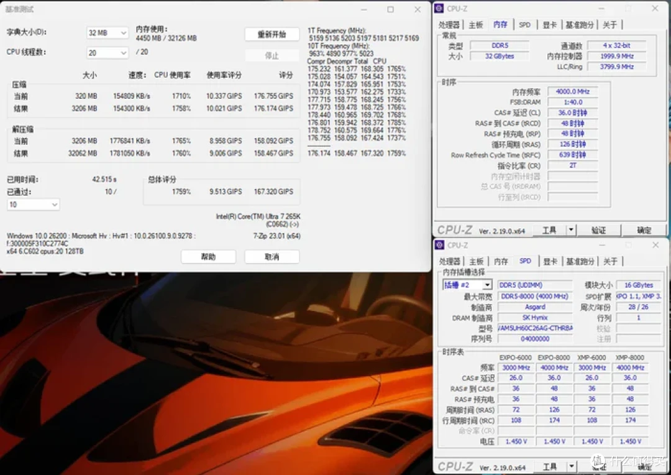The height and width of the screenshot is (475, 671).
Task: Click the 1:40.0 FSB:DRAM ratio field
Action: coord(573,102)
